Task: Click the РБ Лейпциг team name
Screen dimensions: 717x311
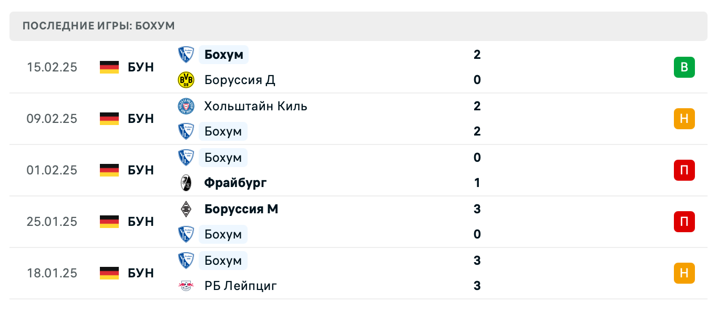Action: 241,286
